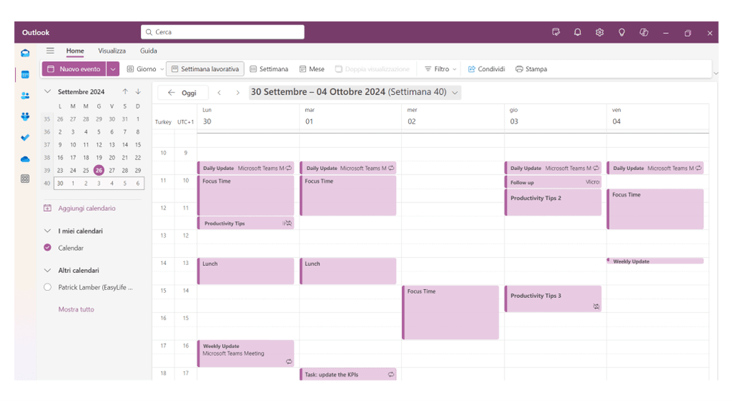Click the Cerca search field
The image size is (733, 402).
click(x=223, y=32)
